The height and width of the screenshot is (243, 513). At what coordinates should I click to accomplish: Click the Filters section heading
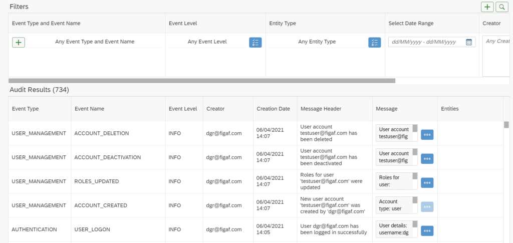pyautogui.click(x=19, y=6)
